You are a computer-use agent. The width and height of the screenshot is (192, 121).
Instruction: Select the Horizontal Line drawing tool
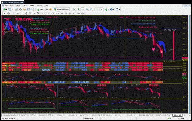pos(18,13)
